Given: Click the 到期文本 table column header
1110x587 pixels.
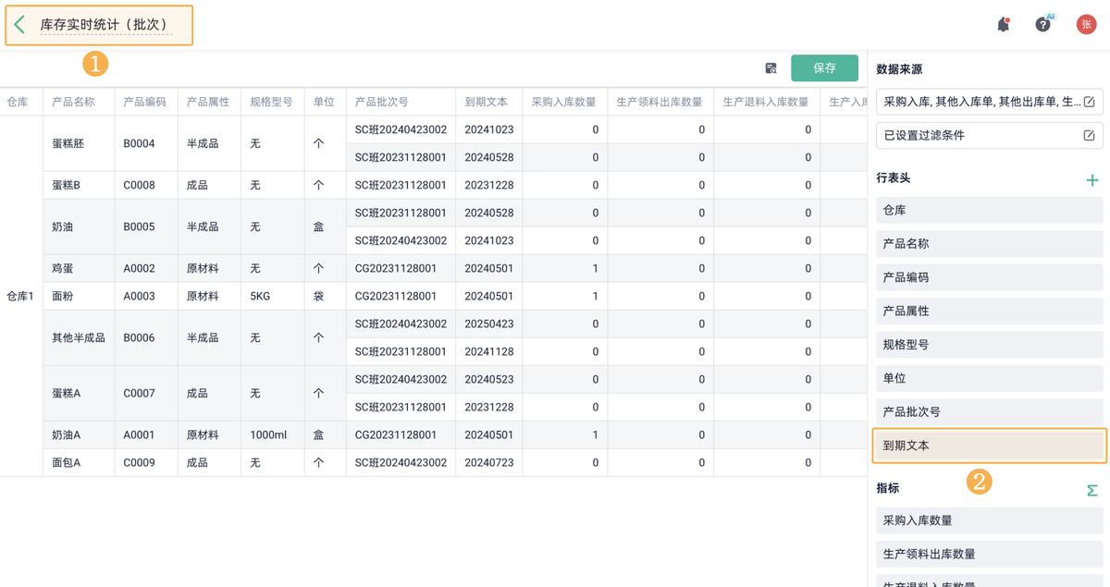Looking at the screenshot, I should pos(487,102).
